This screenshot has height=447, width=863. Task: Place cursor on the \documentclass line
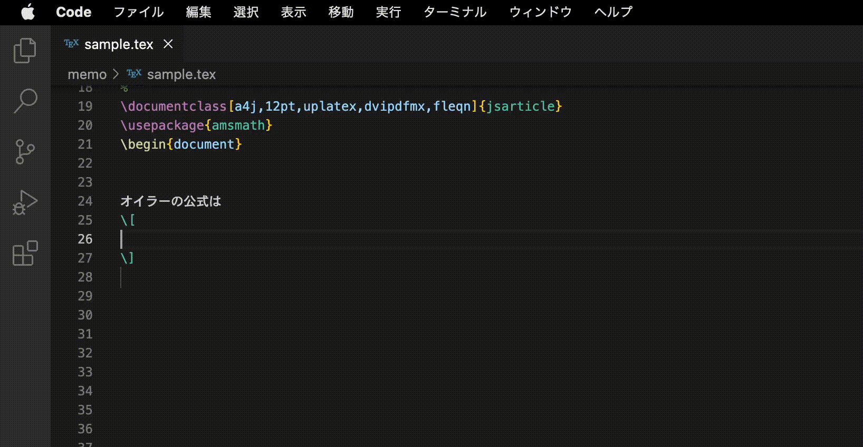pyautogui.click(x=341, y=106)
